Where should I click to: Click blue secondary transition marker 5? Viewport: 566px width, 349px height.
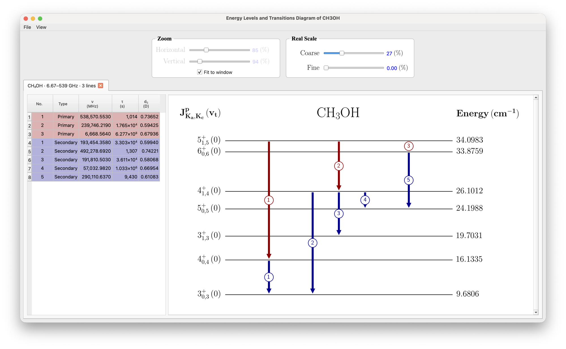[x=409, y=180]
